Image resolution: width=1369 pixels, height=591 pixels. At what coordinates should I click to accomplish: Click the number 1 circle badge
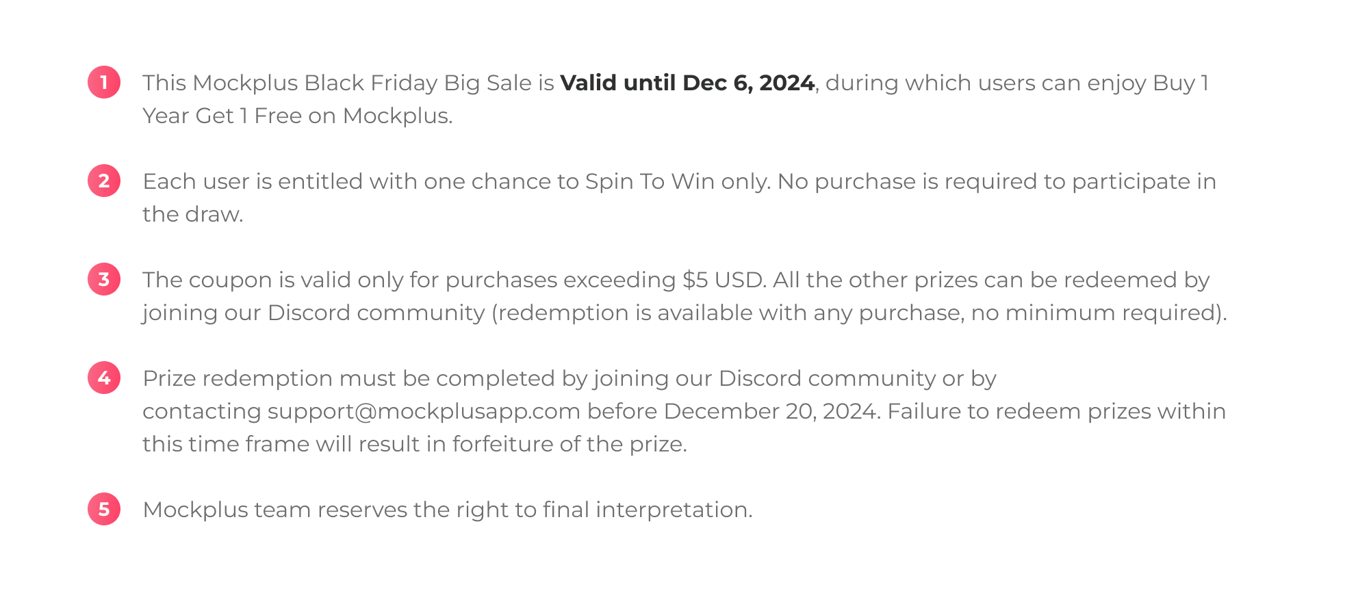pos(104,83)
